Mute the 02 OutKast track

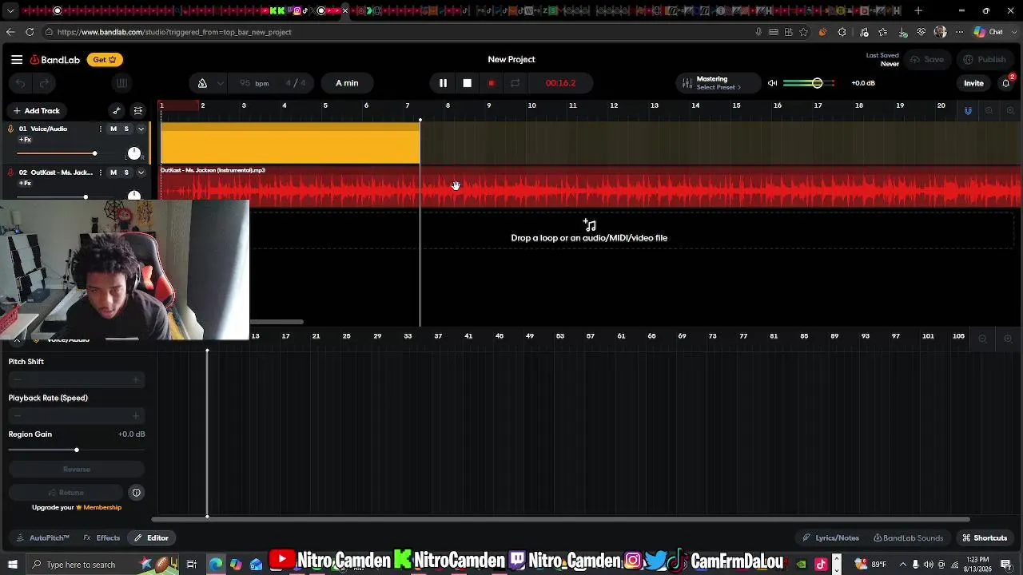(113, 172)
